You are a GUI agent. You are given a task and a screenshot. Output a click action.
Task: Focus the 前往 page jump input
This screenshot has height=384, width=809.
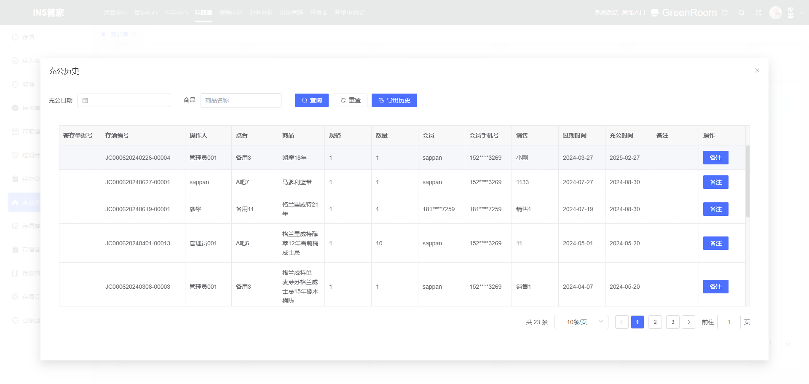[729, 322]
